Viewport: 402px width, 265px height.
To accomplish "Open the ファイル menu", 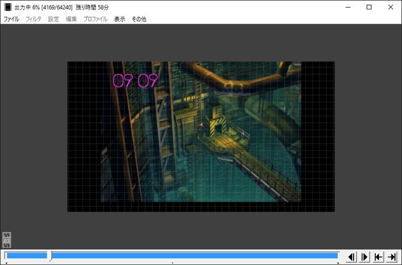I will (x=11, y=19).
